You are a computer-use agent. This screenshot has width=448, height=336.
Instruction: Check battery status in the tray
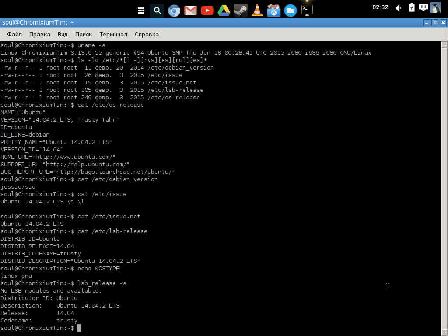pyautogui.click(x=411, y=7)
